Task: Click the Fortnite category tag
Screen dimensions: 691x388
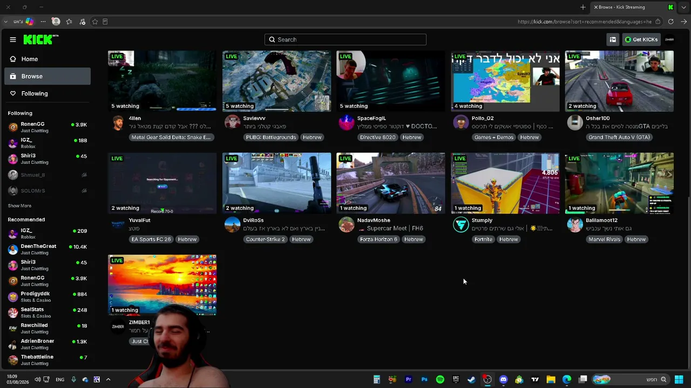Action: point(483,239)
